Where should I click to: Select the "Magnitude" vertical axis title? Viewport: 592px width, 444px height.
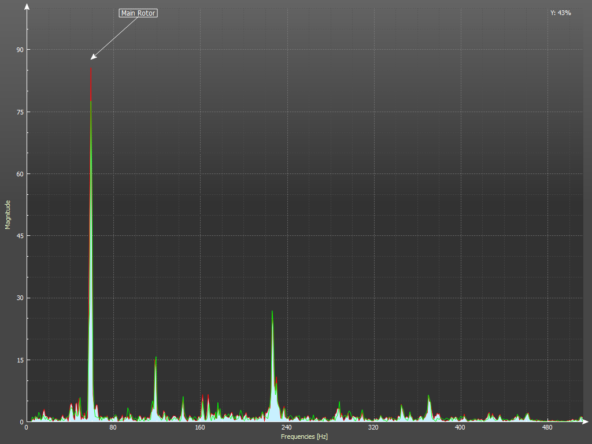8,214
